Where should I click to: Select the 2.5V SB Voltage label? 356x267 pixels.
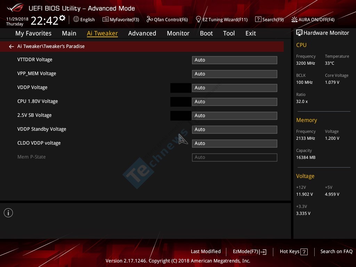point(34,115)
